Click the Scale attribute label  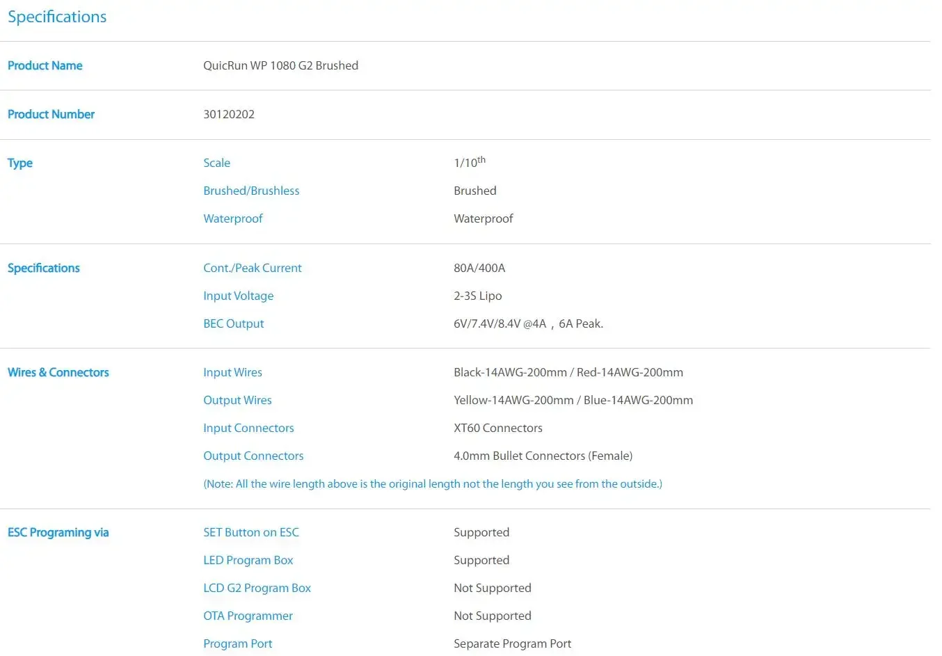(x=216, y=163)
